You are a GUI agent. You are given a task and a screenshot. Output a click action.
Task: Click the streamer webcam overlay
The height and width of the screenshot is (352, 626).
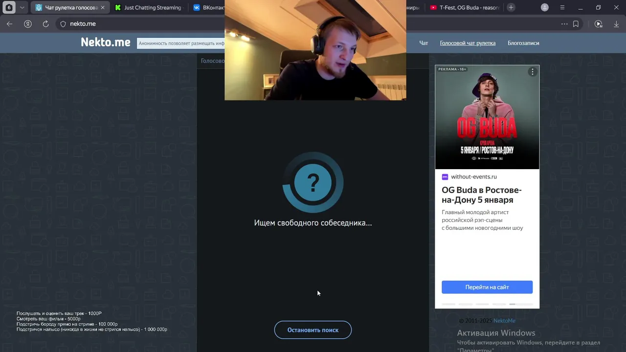click(x=315, y=50)
